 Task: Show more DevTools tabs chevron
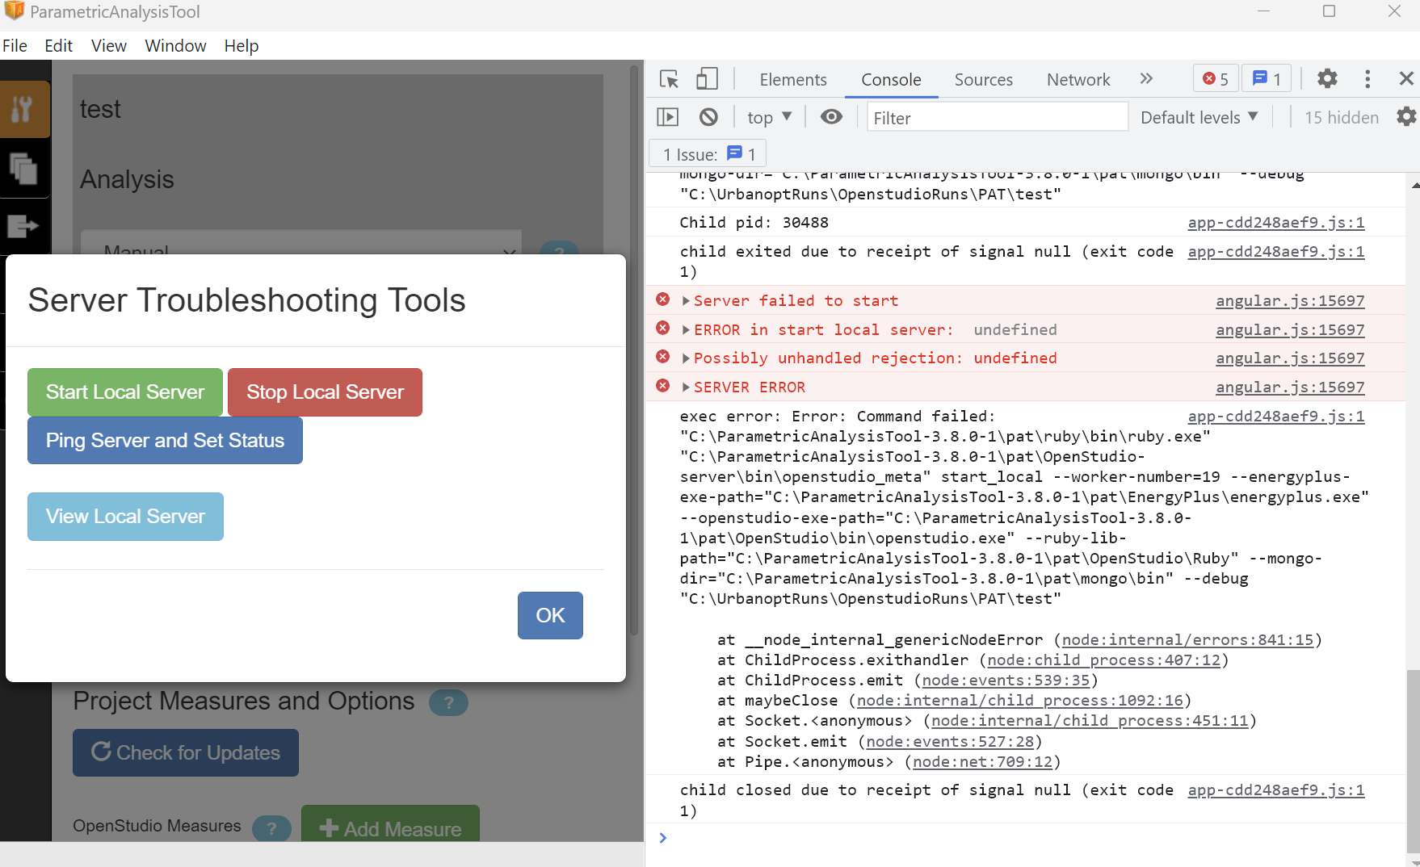pyautogui.click(x=1146, y=78)
